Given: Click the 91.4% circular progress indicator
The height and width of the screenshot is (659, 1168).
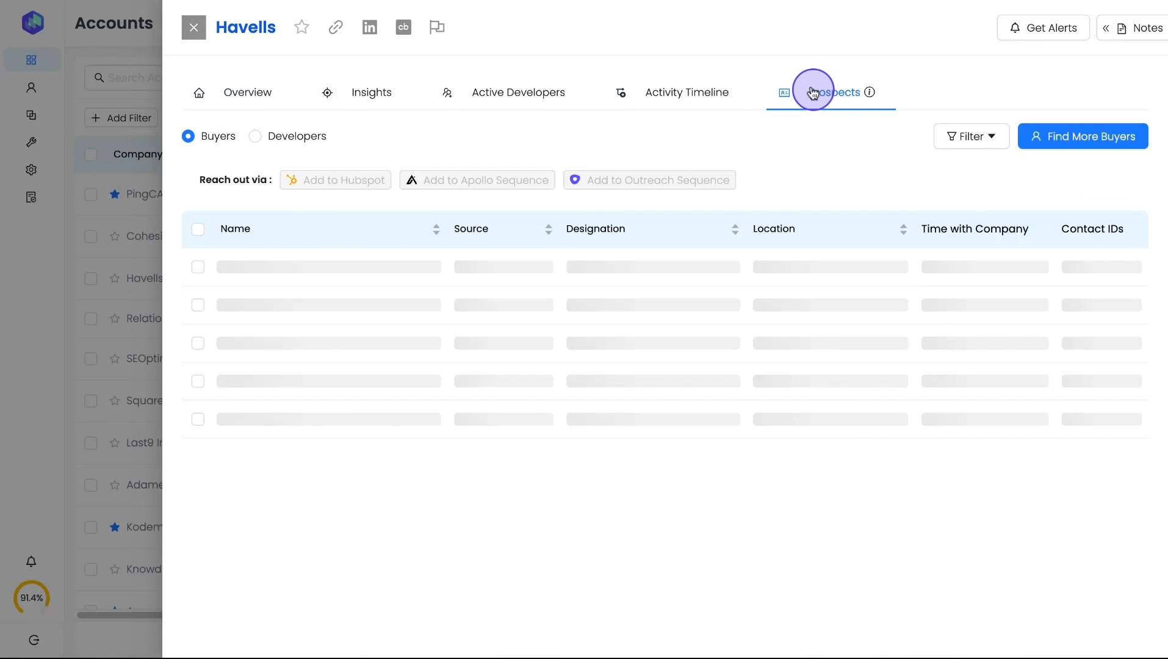Looking at the screenshot, I should click(x=32, y=598).
